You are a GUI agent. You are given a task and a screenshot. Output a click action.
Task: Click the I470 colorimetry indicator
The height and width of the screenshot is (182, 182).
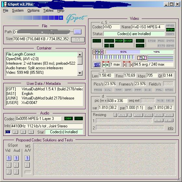point(170,41)
